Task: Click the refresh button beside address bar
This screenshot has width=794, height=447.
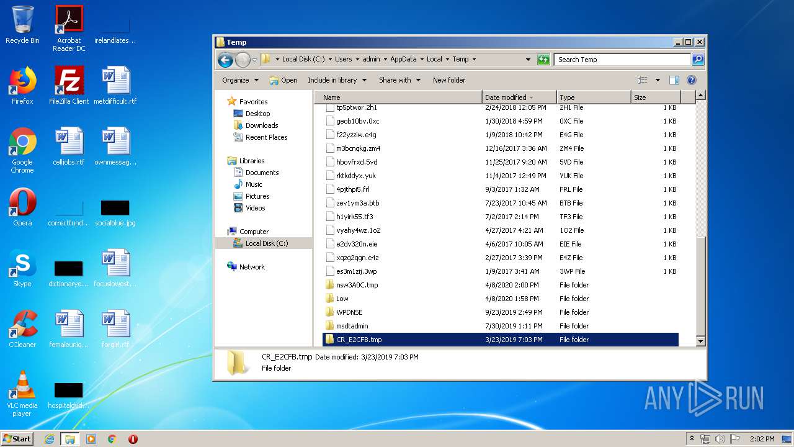Action: (x=543, y=60)
